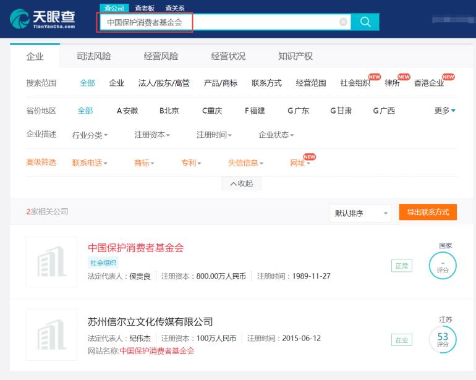Open the 商标 advanced filter

(x=144, y=163)
